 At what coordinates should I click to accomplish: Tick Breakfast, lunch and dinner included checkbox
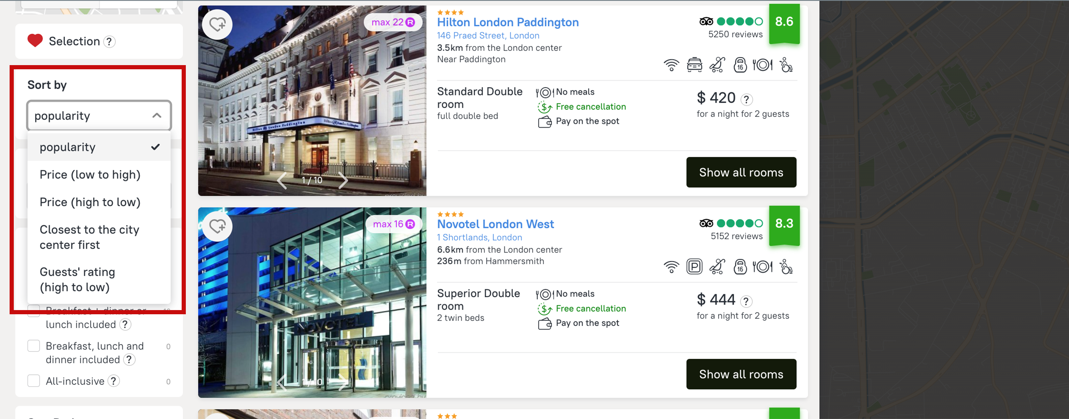pos(34,346)
